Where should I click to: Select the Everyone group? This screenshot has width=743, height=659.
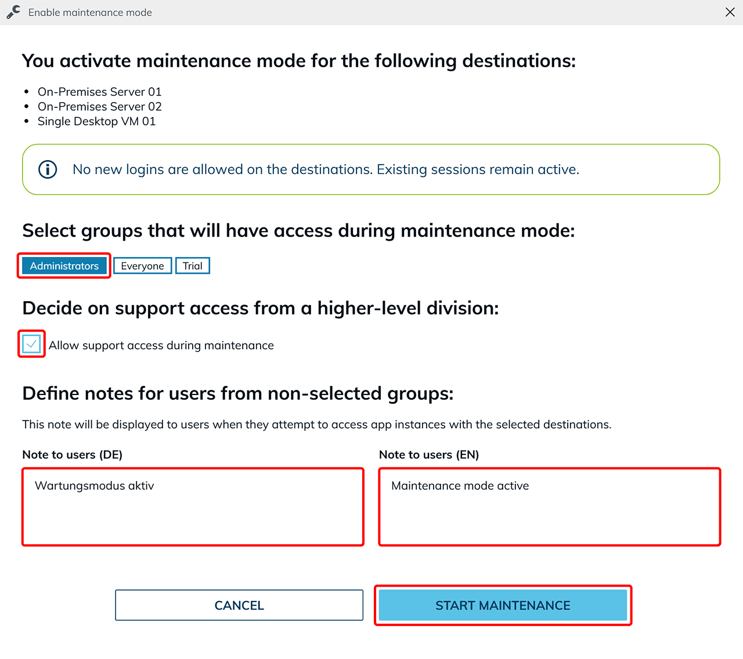(142, 266)
